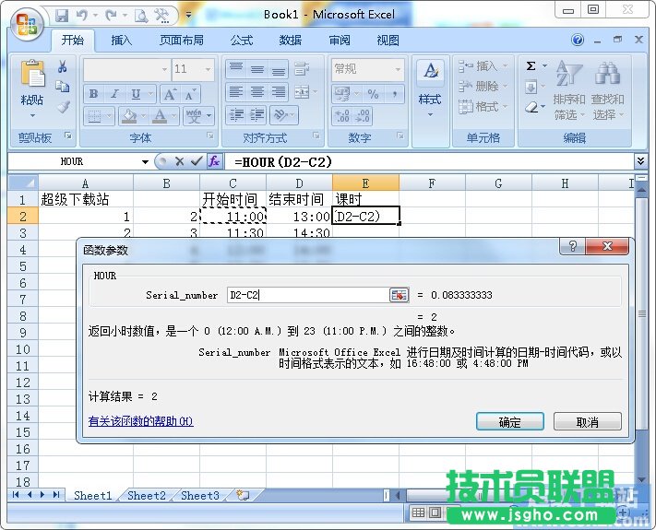
Task: Confirm formula with checkmark icon
Action: pos(197,161)
